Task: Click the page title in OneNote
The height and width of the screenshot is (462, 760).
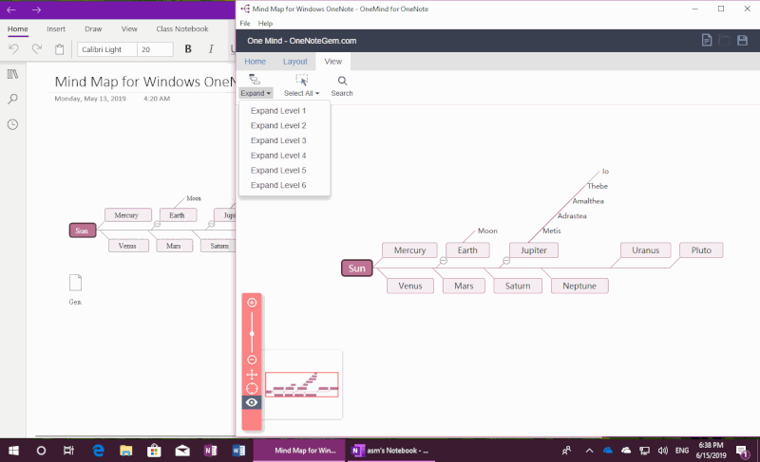Action: coord(144,82)
